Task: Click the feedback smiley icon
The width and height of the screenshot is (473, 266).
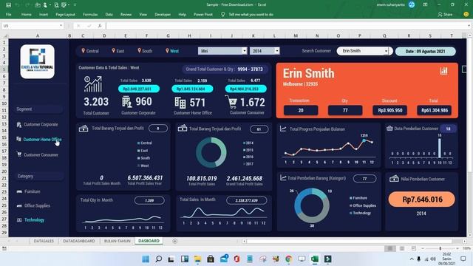Action: (x=466, y=14)
